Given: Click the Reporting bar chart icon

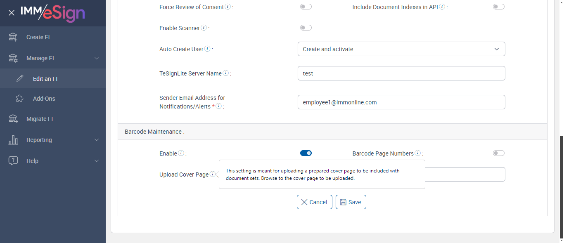Looking at the screenshot, I should coord(13,140).
